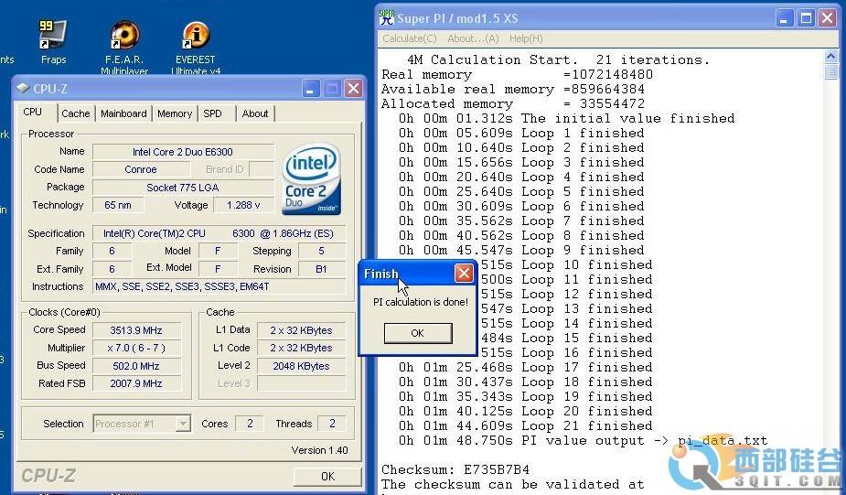The height and width of the screenshot is (495, 846).
Task: Click the 'Real memory =1072148480' line
Action: pos(517,74)
